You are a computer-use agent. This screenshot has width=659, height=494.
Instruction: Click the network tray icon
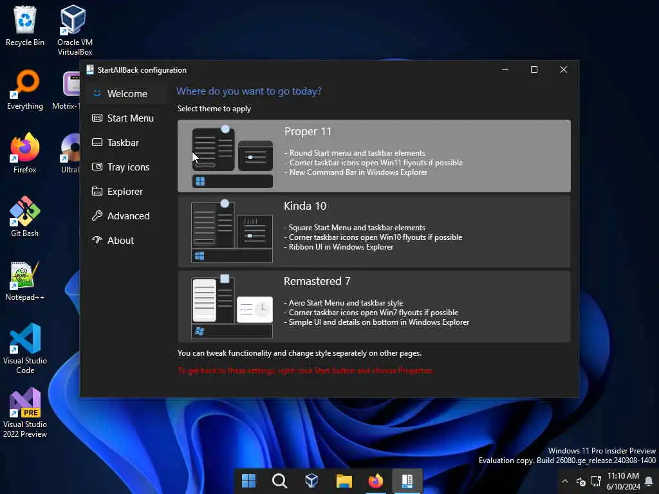pos(596,481)
